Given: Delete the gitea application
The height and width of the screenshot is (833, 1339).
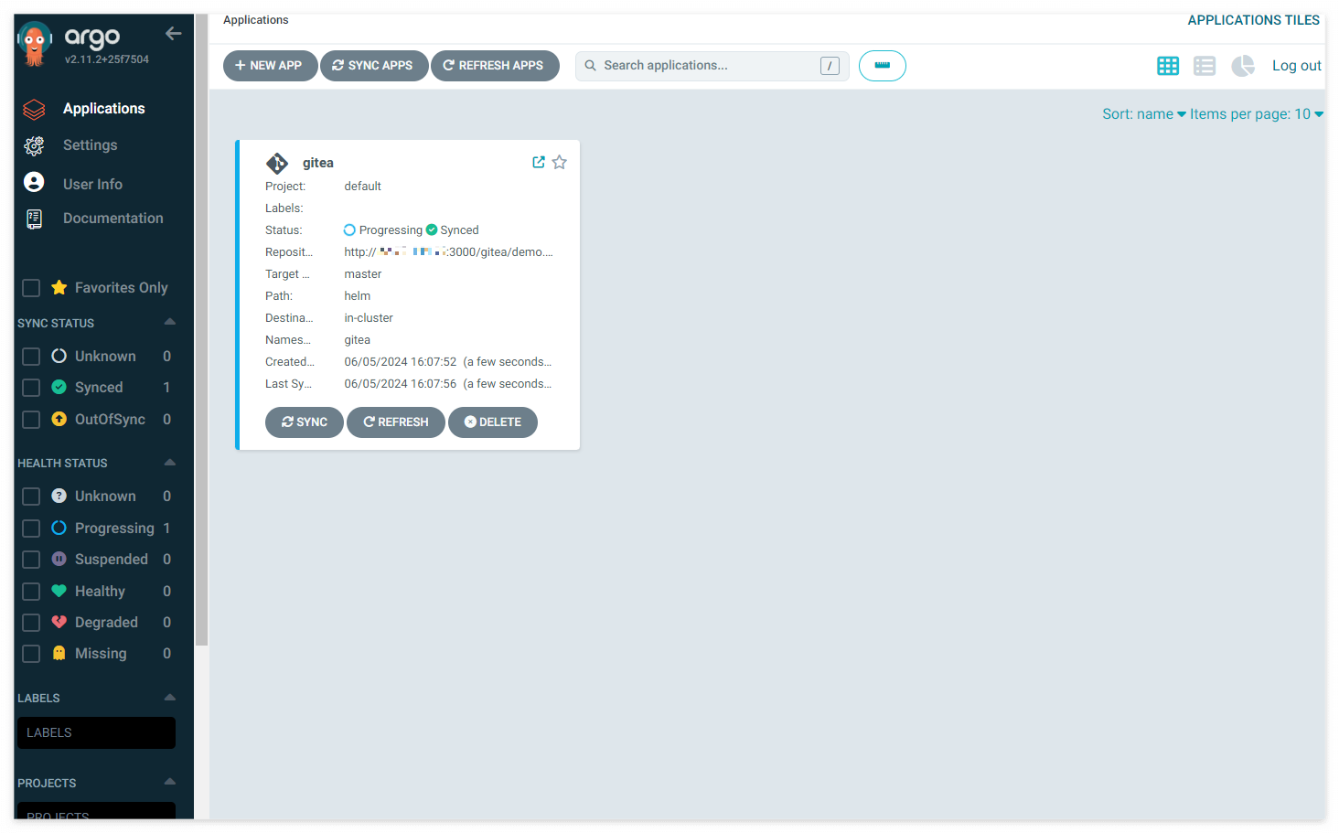Looking at the screenshot, I should click(x=493, y=422).
